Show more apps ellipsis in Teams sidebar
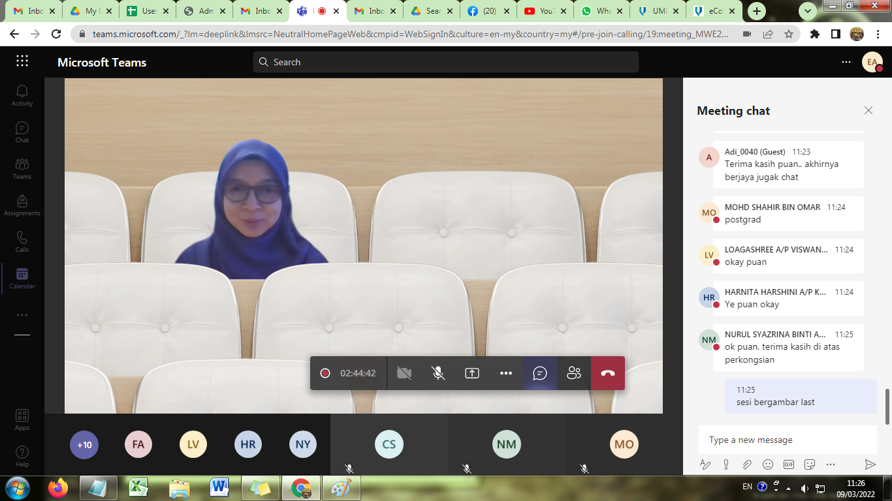 click(x=22, y=314)
